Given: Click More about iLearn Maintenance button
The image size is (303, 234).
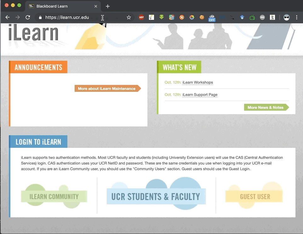Looking at the screenshot, I should (108, 89).
